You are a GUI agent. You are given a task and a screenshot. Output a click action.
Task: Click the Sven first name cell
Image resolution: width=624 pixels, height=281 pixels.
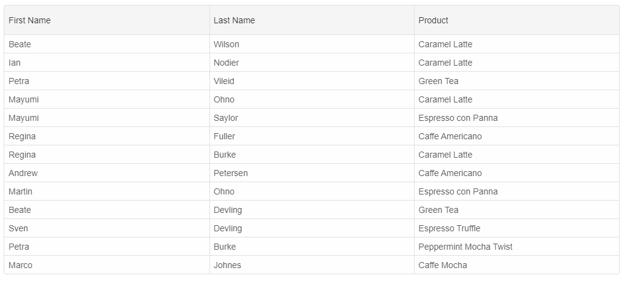[18, 228]
